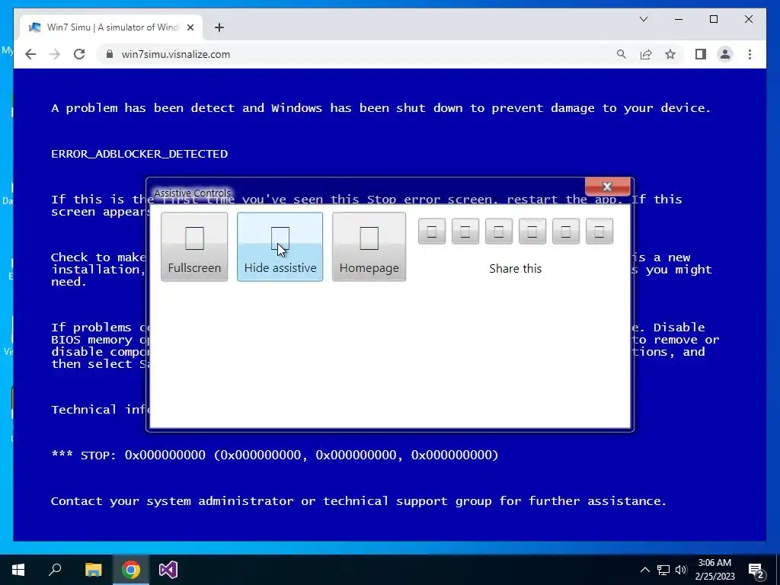780x585 pixels.
Task: Open File Explorer from the taskbar
Action: pos(93,570)
